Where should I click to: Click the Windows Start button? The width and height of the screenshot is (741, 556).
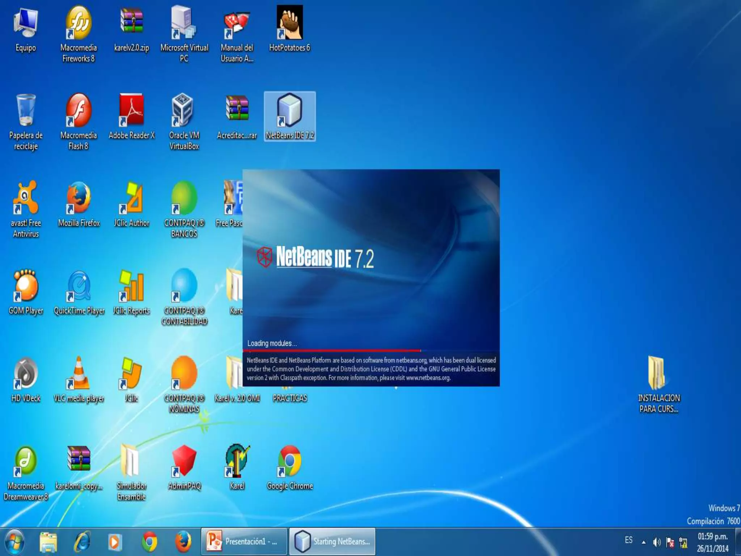pyautogui.click(x=14, y=542)
